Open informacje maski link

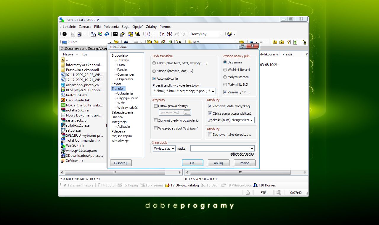(x=242, y=154)
